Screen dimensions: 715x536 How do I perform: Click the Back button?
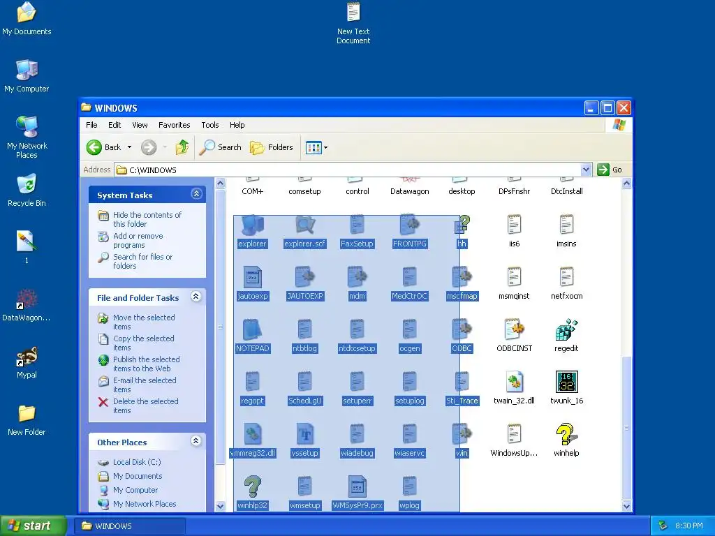click(x=104, y=147)
